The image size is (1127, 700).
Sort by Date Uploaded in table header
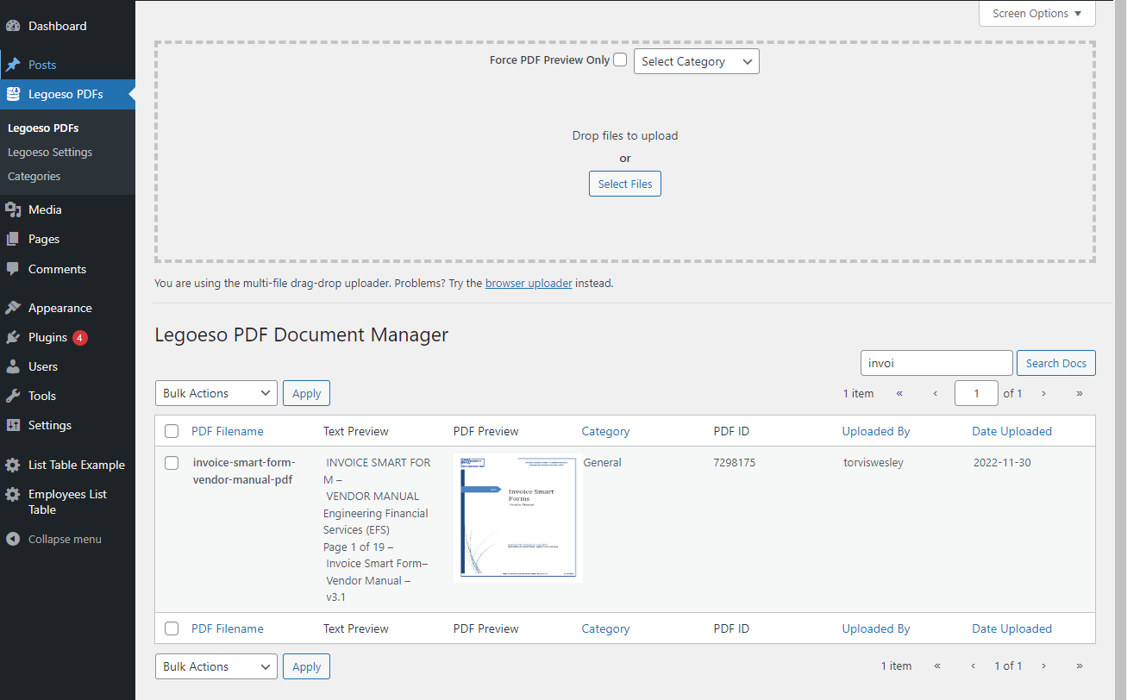click(1012, 431)
